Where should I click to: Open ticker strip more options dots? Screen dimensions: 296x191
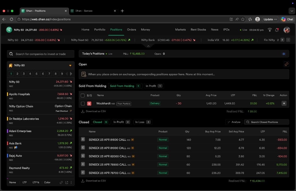(288, 40)
